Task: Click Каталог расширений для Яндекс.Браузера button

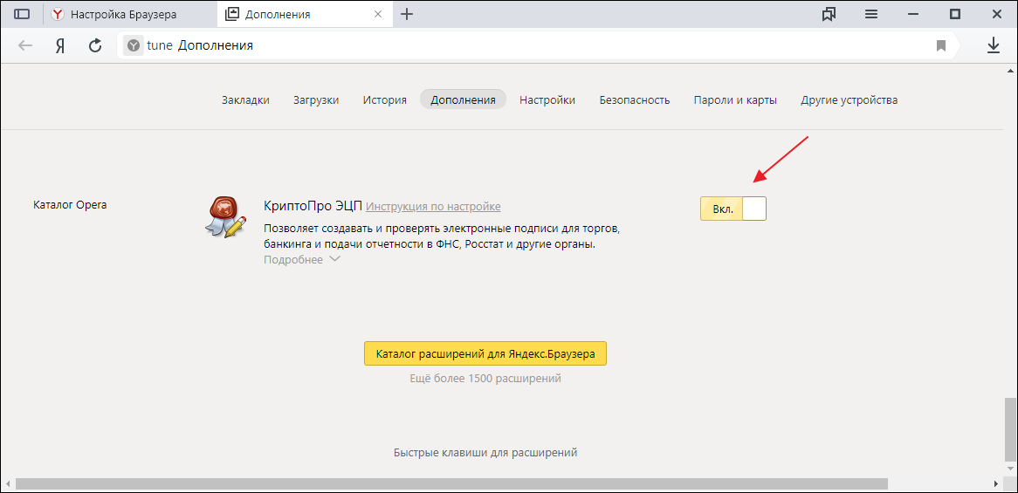Action: pos(485,353)
